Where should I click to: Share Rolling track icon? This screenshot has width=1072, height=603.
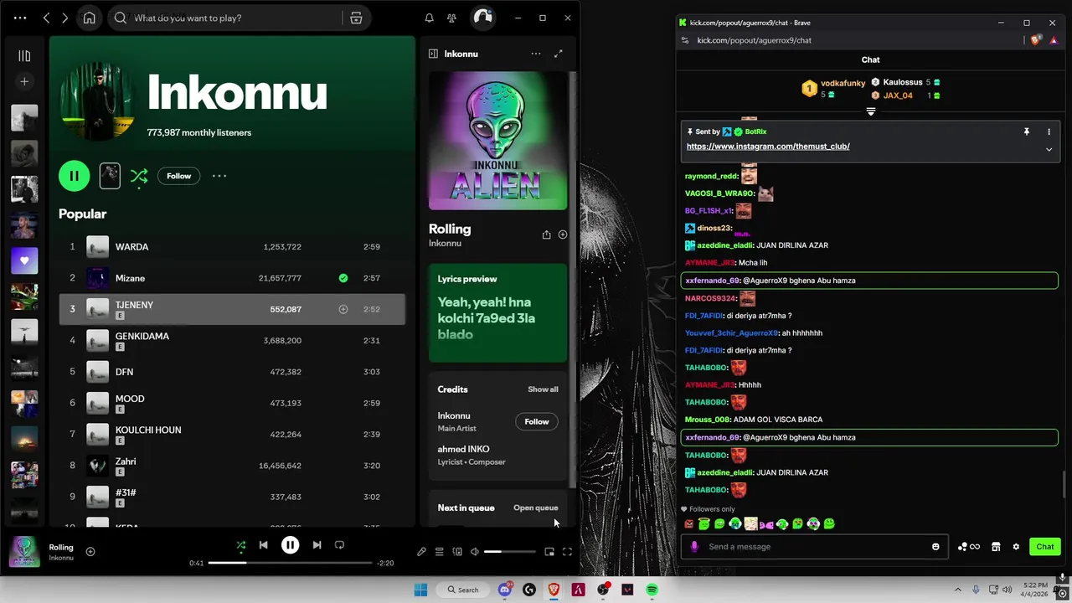546,234
